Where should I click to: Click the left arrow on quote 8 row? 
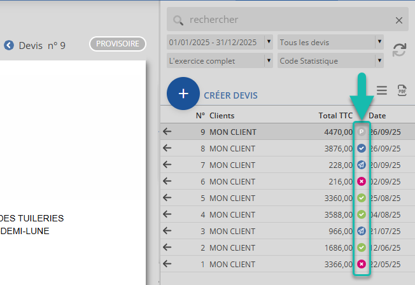pos(167,148)
